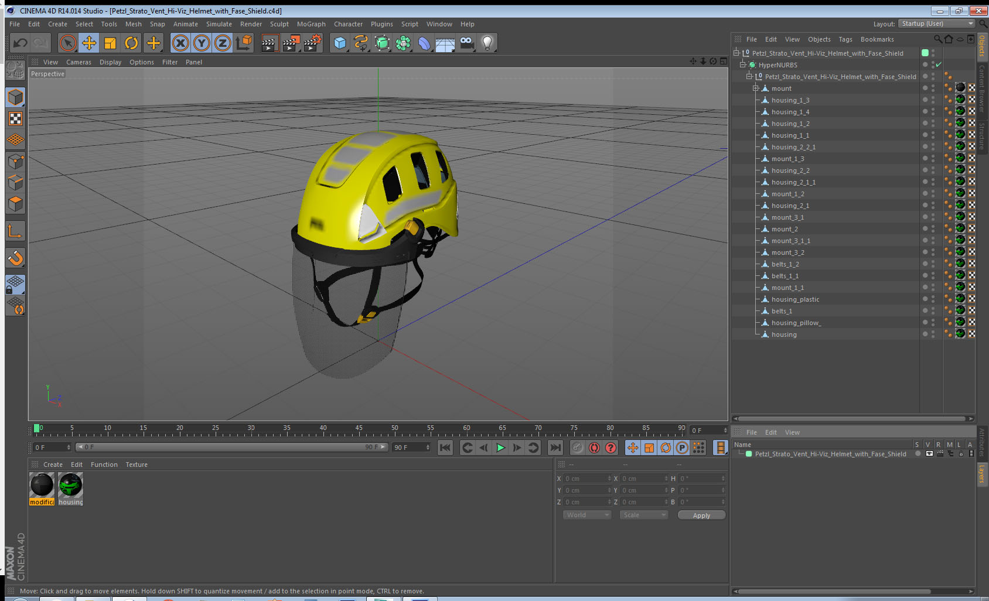Open Object Manager Tags menu
The width and height of the screenshot is (989, 601).
click(845, 39)
